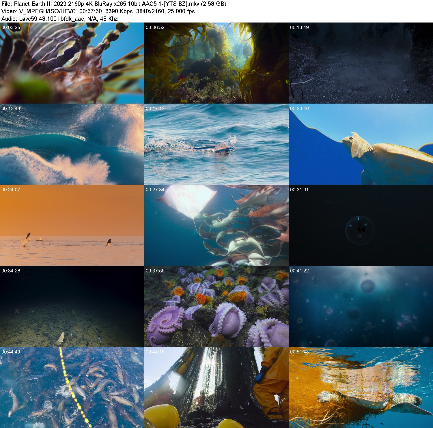Image resolution: width=433 pixels, height=428 pixels.
Task: Click the splashing fish thumbnail at 00:17:13
Action: coord(216,144)
